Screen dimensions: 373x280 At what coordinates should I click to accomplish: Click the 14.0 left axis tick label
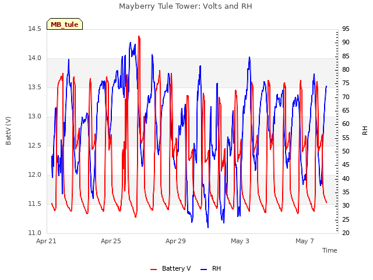click(x=35, y=58)
